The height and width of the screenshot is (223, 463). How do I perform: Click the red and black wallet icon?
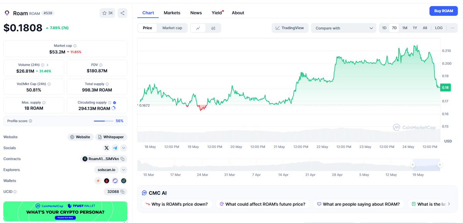107,181
